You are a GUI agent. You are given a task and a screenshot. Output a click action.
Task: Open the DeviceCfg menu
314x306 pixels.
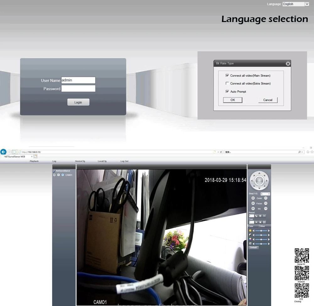tap(80, 161)
